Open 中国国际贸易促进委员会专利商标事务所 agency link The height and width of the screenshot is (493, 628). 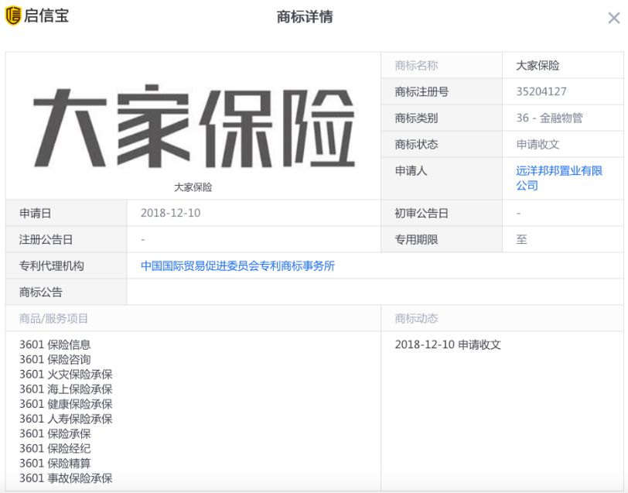click(x=237, y=266)
